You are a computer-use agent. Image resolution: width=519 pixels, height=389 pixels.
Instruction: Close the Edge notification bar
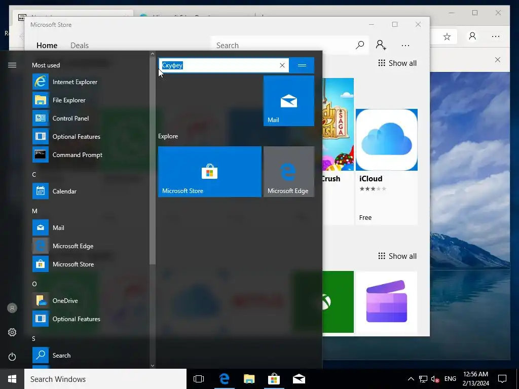(498, 60)
